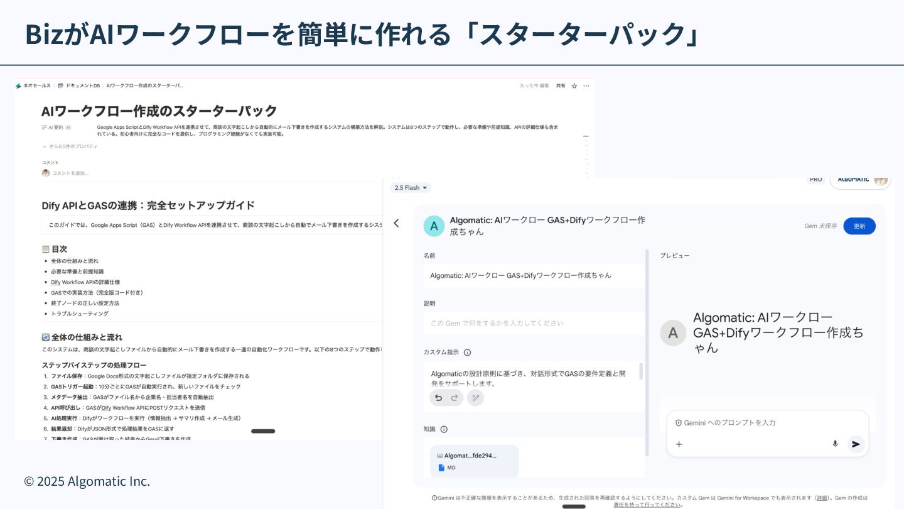This screenshot has width=904, height=509.
Task: Click GASでの実装方法（完全版コード付き） contents entry
Action: point(97,292)
